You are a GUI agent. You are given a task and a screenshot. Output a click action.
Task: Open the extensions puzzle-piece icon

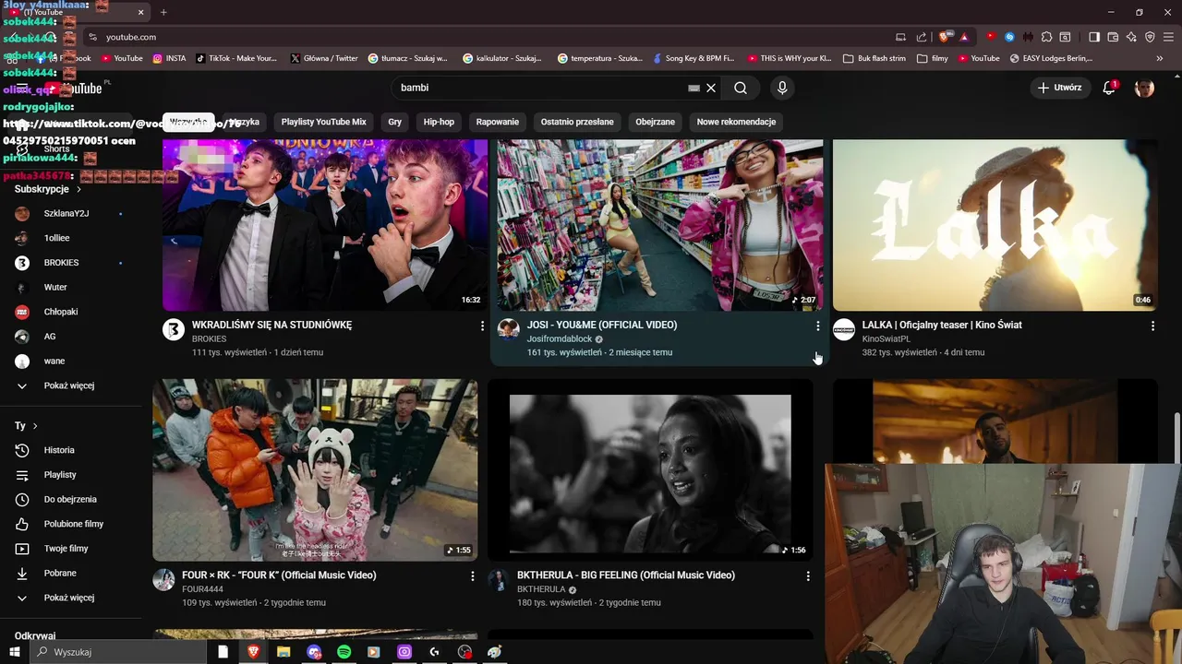(x=1046, y=37)
